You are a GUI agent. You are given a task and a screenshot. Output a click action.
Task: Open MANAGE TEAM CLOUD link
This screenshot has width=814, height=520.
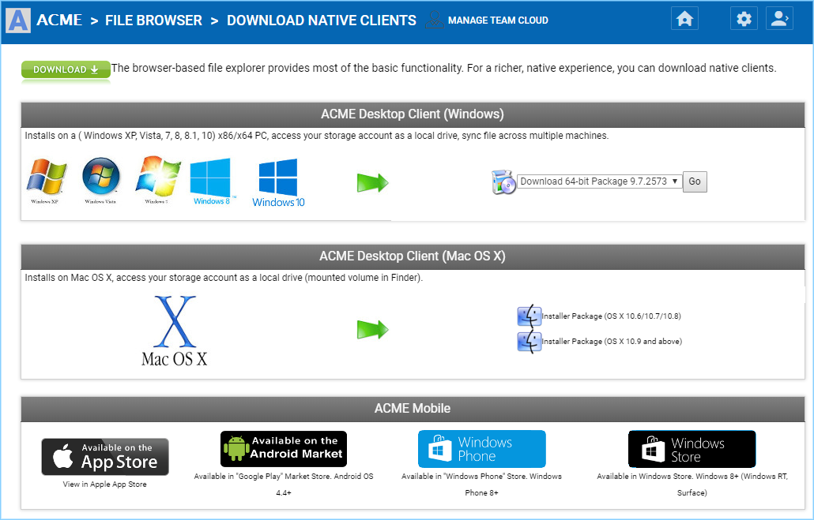[498, 21]
